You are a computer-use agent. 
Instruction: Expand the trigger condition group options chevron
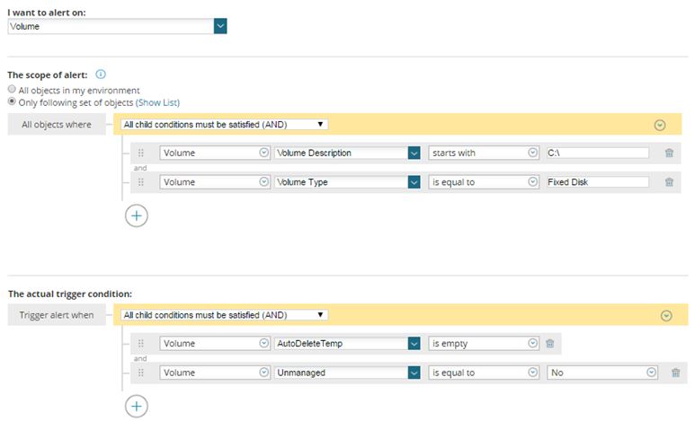(x=666, y=316)
